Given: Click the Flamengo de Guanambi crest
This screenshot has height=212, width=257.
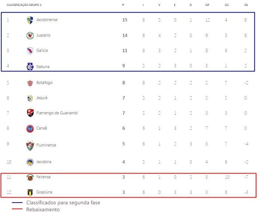Looking at the screenshot, I should pyautogui.click(x=30, y=113).
